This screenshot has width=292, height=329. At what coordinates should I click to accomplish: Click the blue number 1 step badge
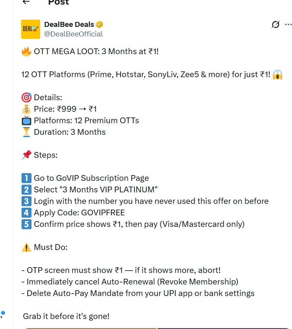tap(26, 178)
